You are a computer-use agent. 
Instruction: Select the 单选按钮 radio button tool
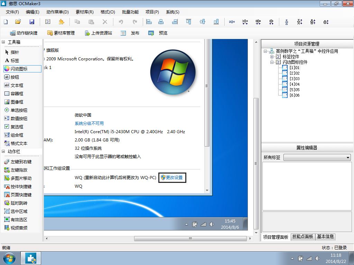tap(16, 110)
